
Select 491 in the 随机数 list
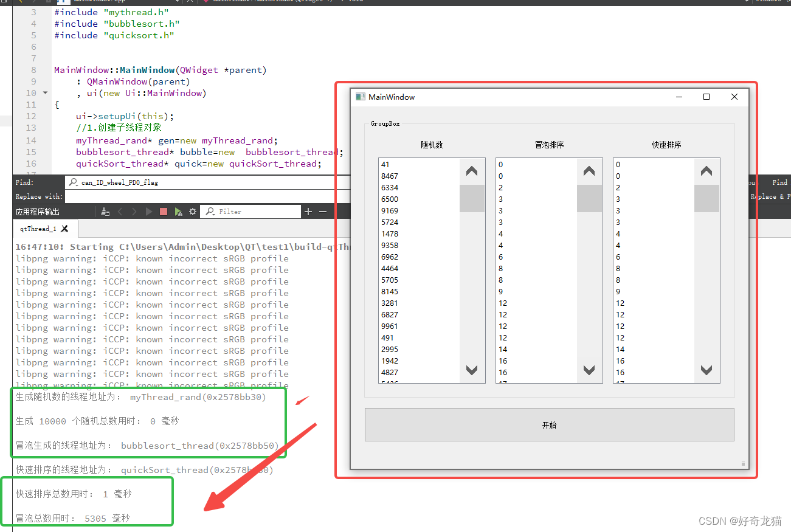pyautogui.click(x=387, y=337)
